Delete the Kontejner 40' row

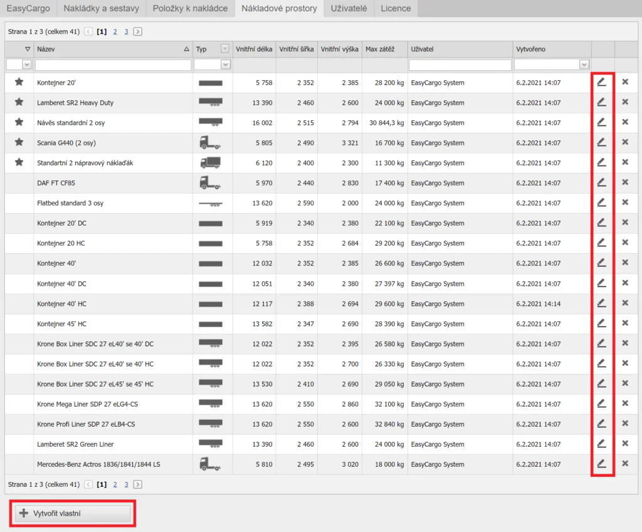(x=625, y=263)
